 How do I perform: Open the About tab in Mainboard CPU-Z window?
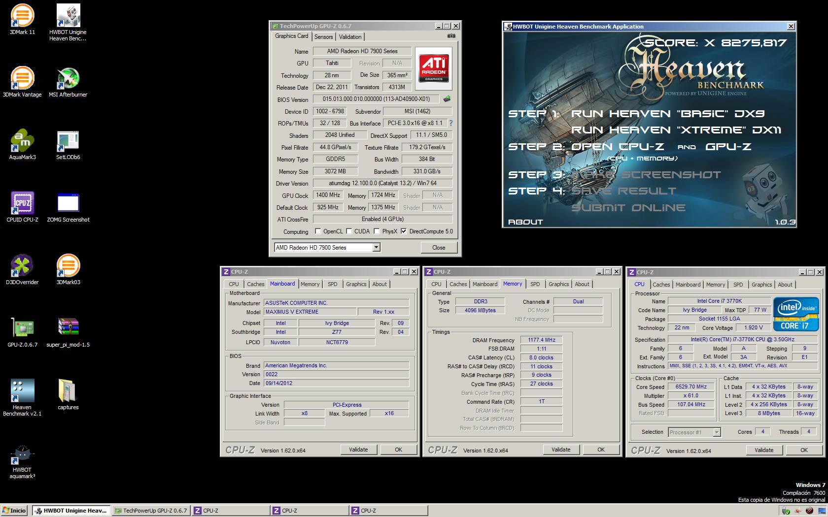point(379,284)
